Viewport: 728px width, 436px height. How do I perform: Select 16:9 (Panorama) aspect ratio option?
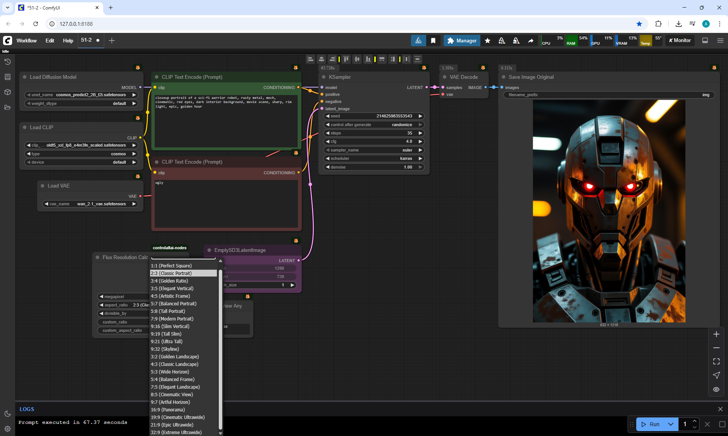[168, 409]
